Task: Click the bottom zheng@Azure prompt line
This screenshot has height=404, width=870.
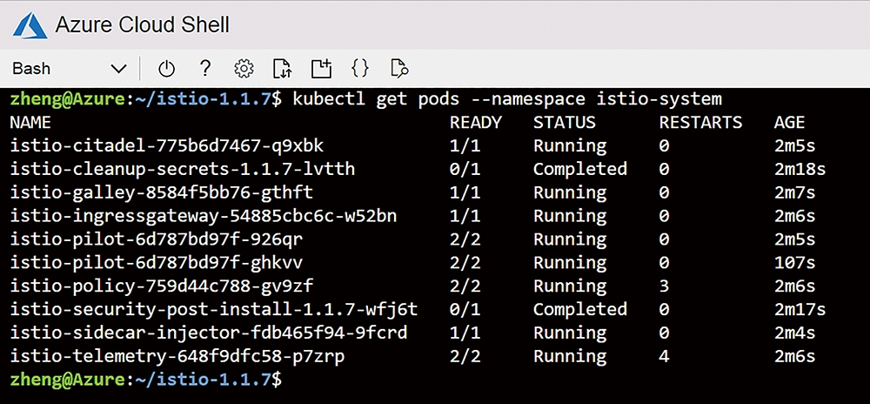Action: [x=146, y=380]
